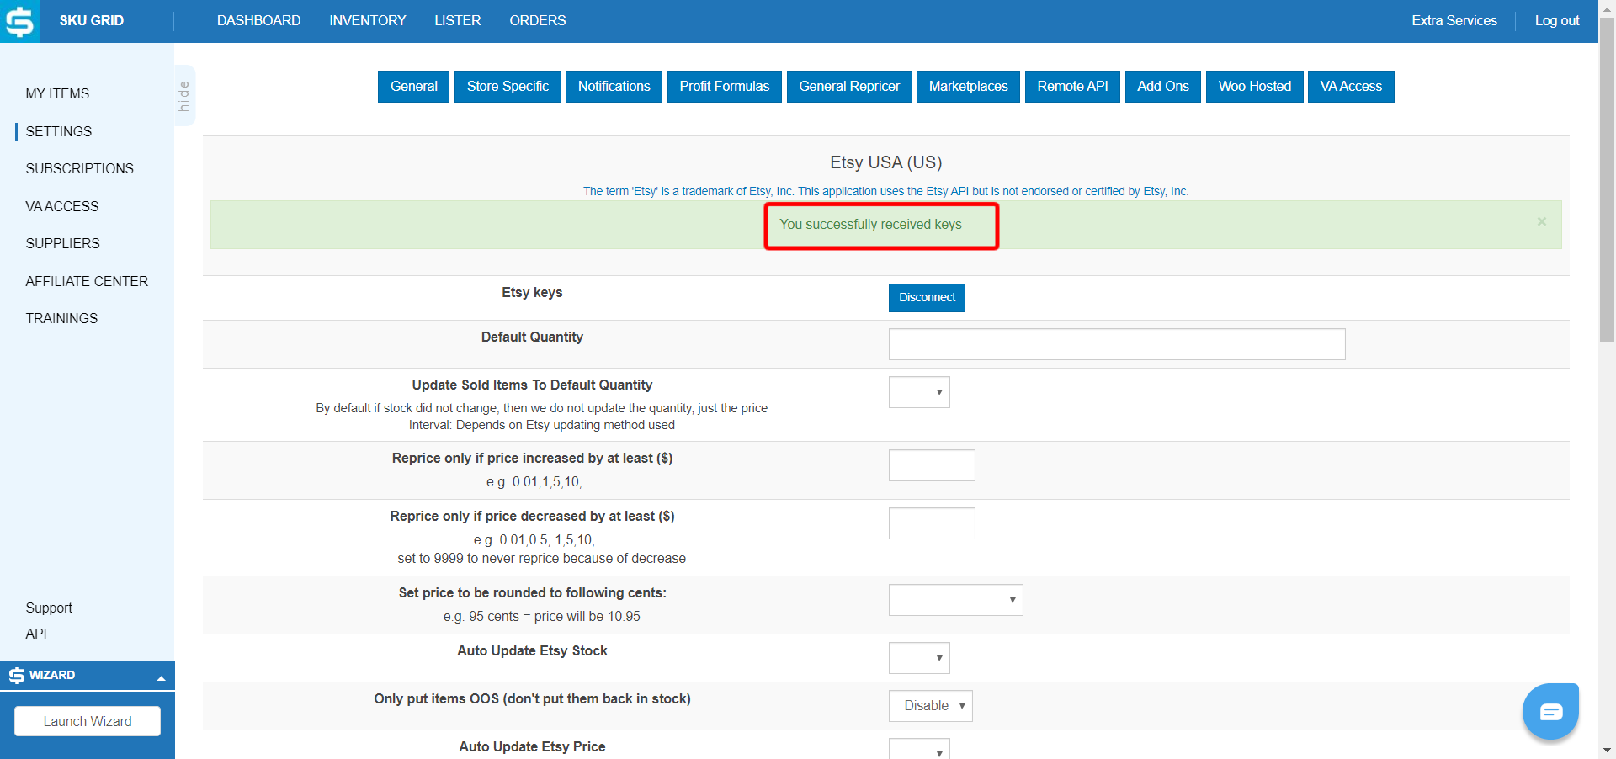Switch to the Woo Hosted tab
The height and width of the screenshot is (759, 1616).
pos(1255,87)
